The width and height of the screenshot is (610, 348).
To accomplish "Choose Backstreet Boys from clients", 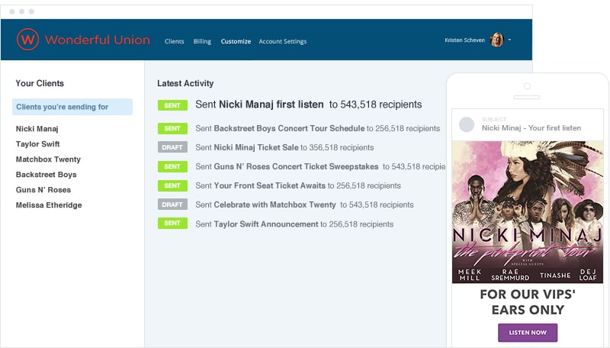I will click(x=46, y=175).
